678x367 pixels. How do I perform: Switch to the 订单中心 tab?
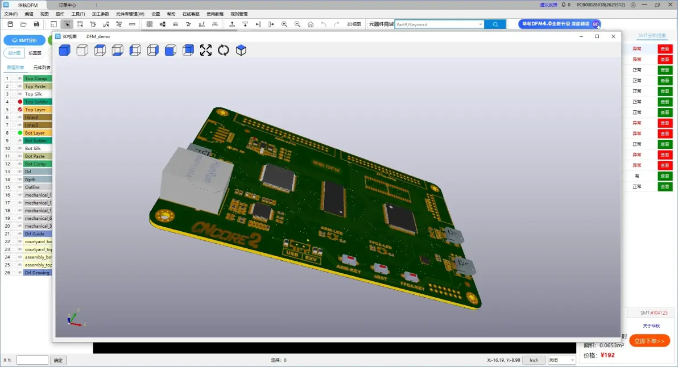coord(68,5)
